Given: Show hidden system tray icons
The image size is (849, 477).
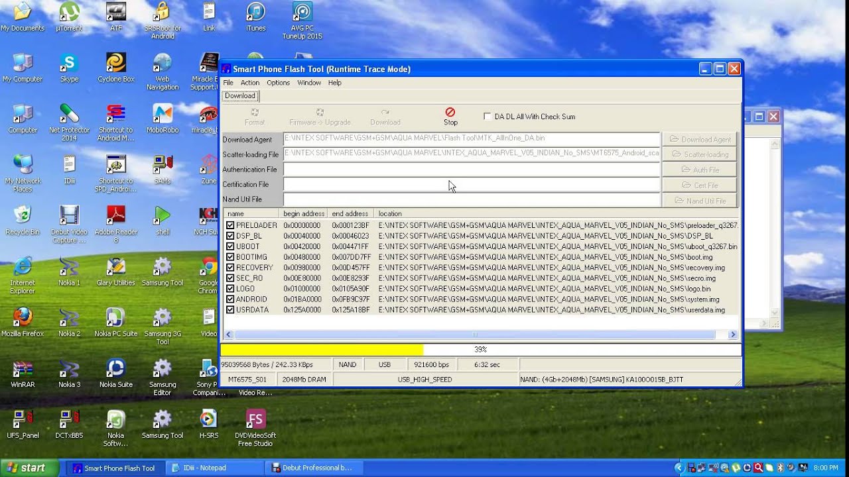Looking at the screenshot, I should click(x=679, y=468).
